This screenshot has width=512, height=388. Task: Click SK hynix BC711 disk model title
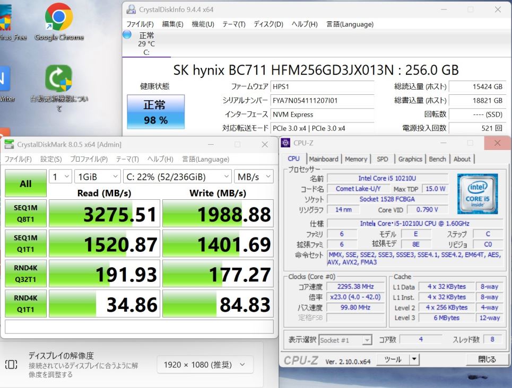(316, 70)
